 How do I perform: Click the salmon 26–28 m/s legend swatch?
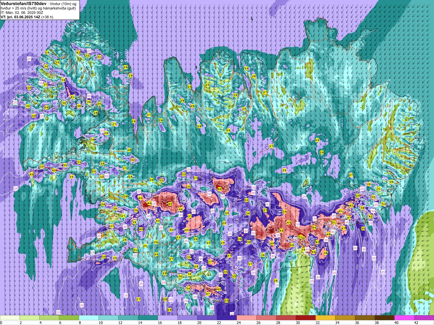coord(266,318)
